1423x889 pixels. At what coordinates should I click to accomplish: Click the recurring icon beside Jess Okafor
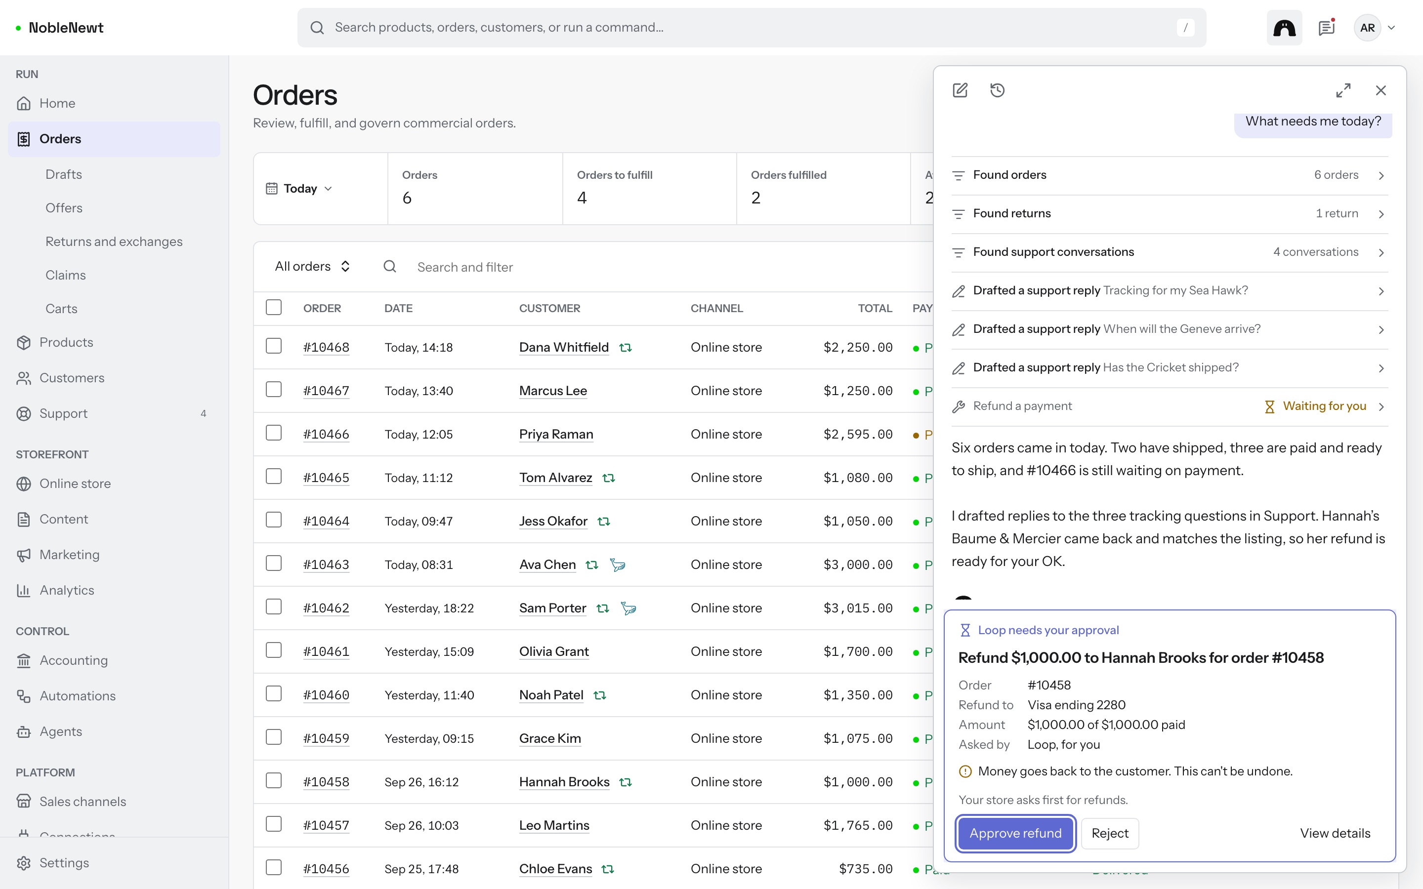point(604,522)
